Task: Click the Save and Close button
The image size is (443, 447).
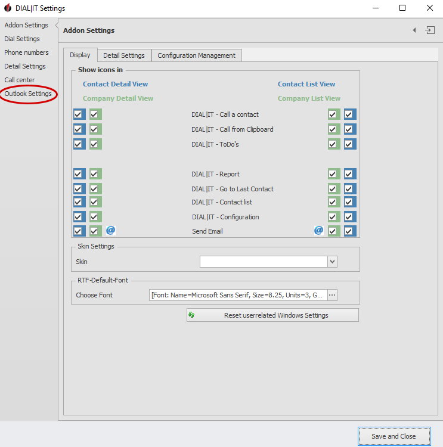Action: pyautogui.click(x=394, y=436)
